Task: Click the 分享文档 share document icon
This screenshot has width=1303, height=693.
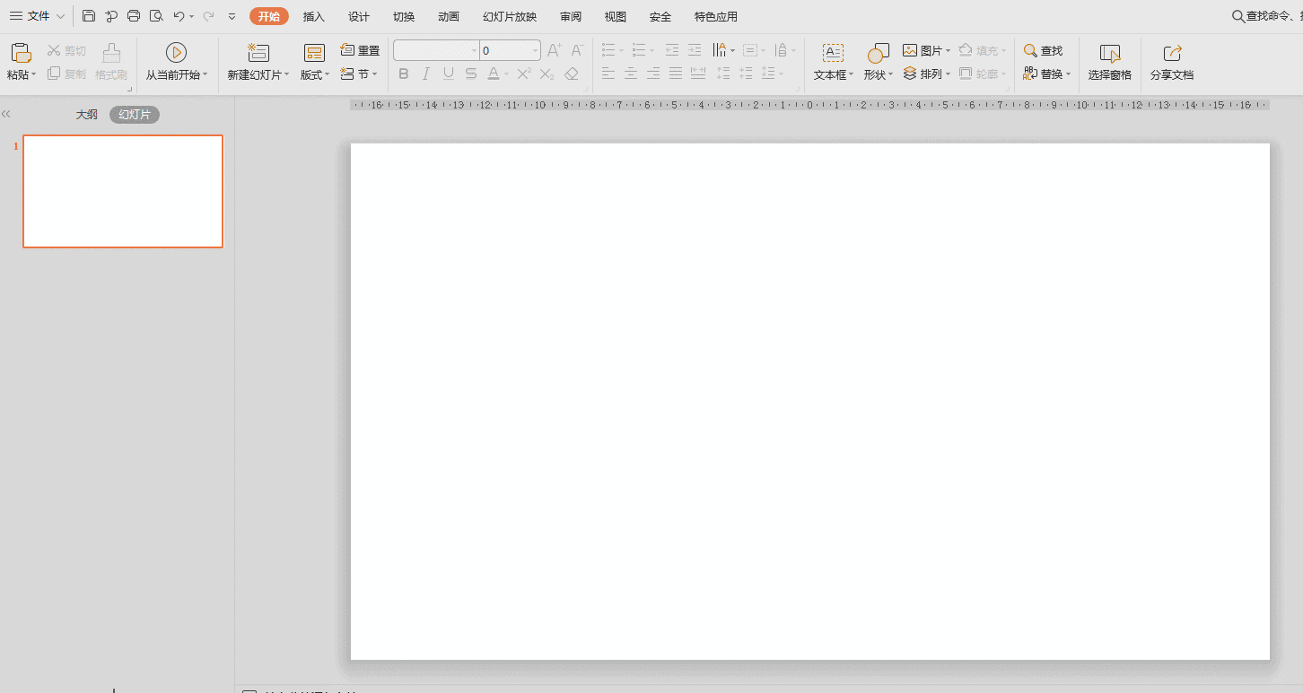Action: point(1172,54)
